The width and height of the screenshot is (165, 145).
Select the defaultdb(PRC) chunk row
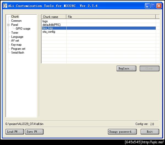[99, 25]
